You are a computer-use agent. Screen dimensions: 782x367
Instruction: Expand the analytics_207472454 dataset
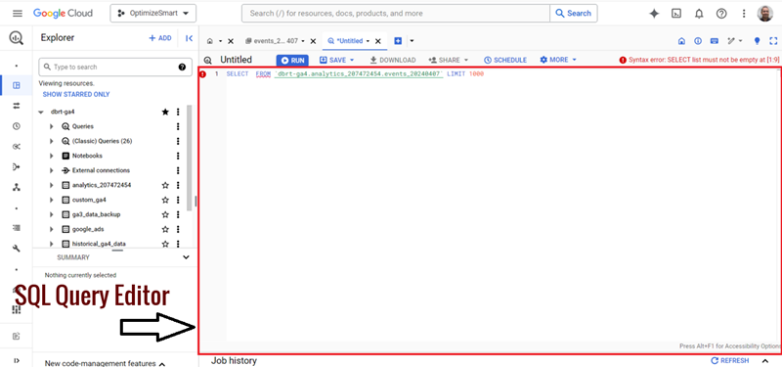pyautogui.click(x=52, y=185)
